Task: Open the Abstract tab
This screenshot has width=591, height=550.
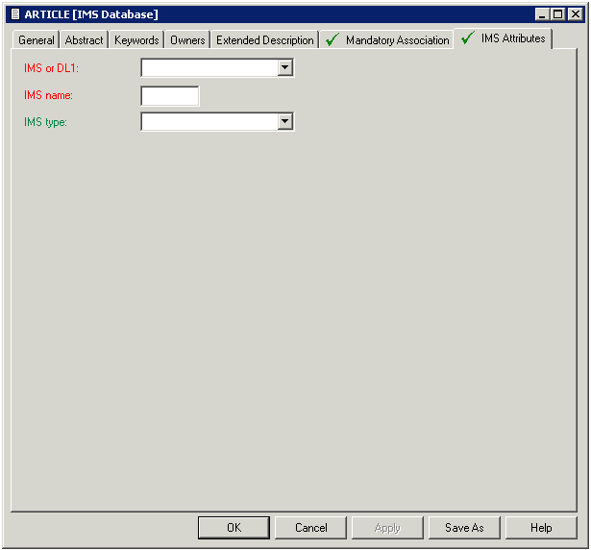Action: [x=84, y=40]
